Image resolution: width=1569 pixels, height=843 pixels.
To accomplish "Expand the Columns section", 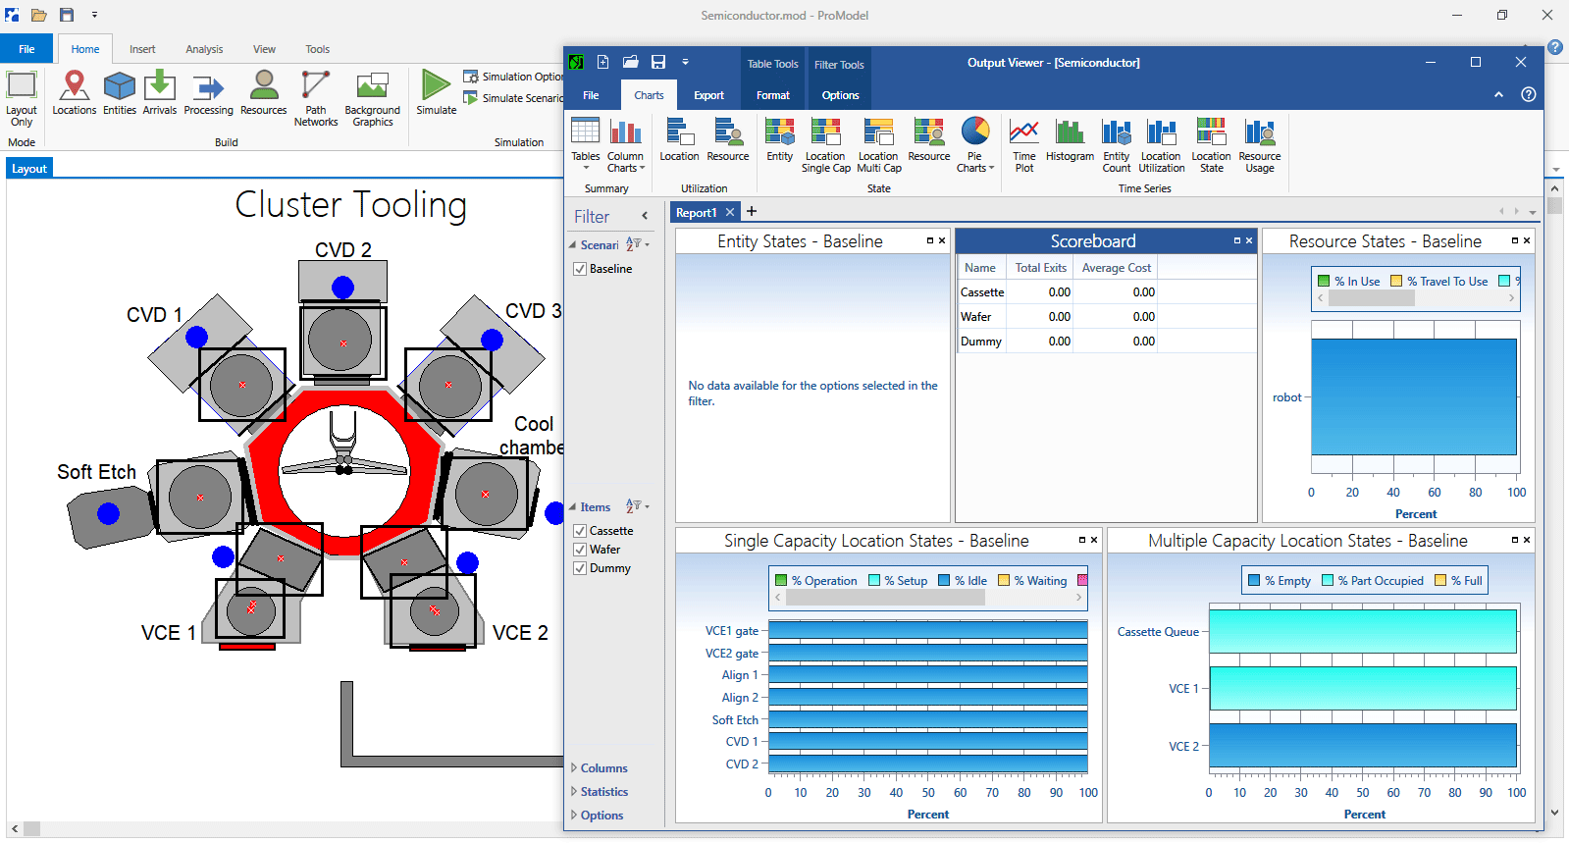I will 602,768.
